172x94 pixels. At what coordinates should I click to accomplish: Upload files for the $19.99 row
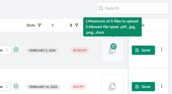[x=112, y=84]
